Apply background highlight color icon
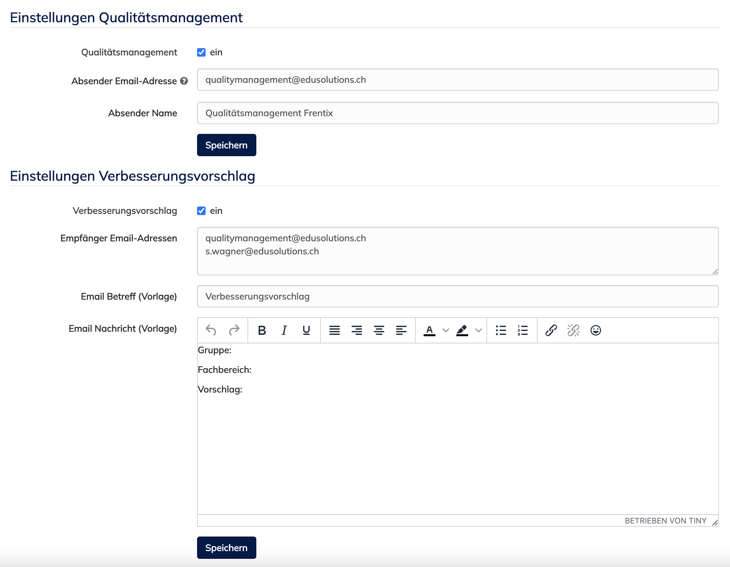730x567 pixels. click(462, 330)
